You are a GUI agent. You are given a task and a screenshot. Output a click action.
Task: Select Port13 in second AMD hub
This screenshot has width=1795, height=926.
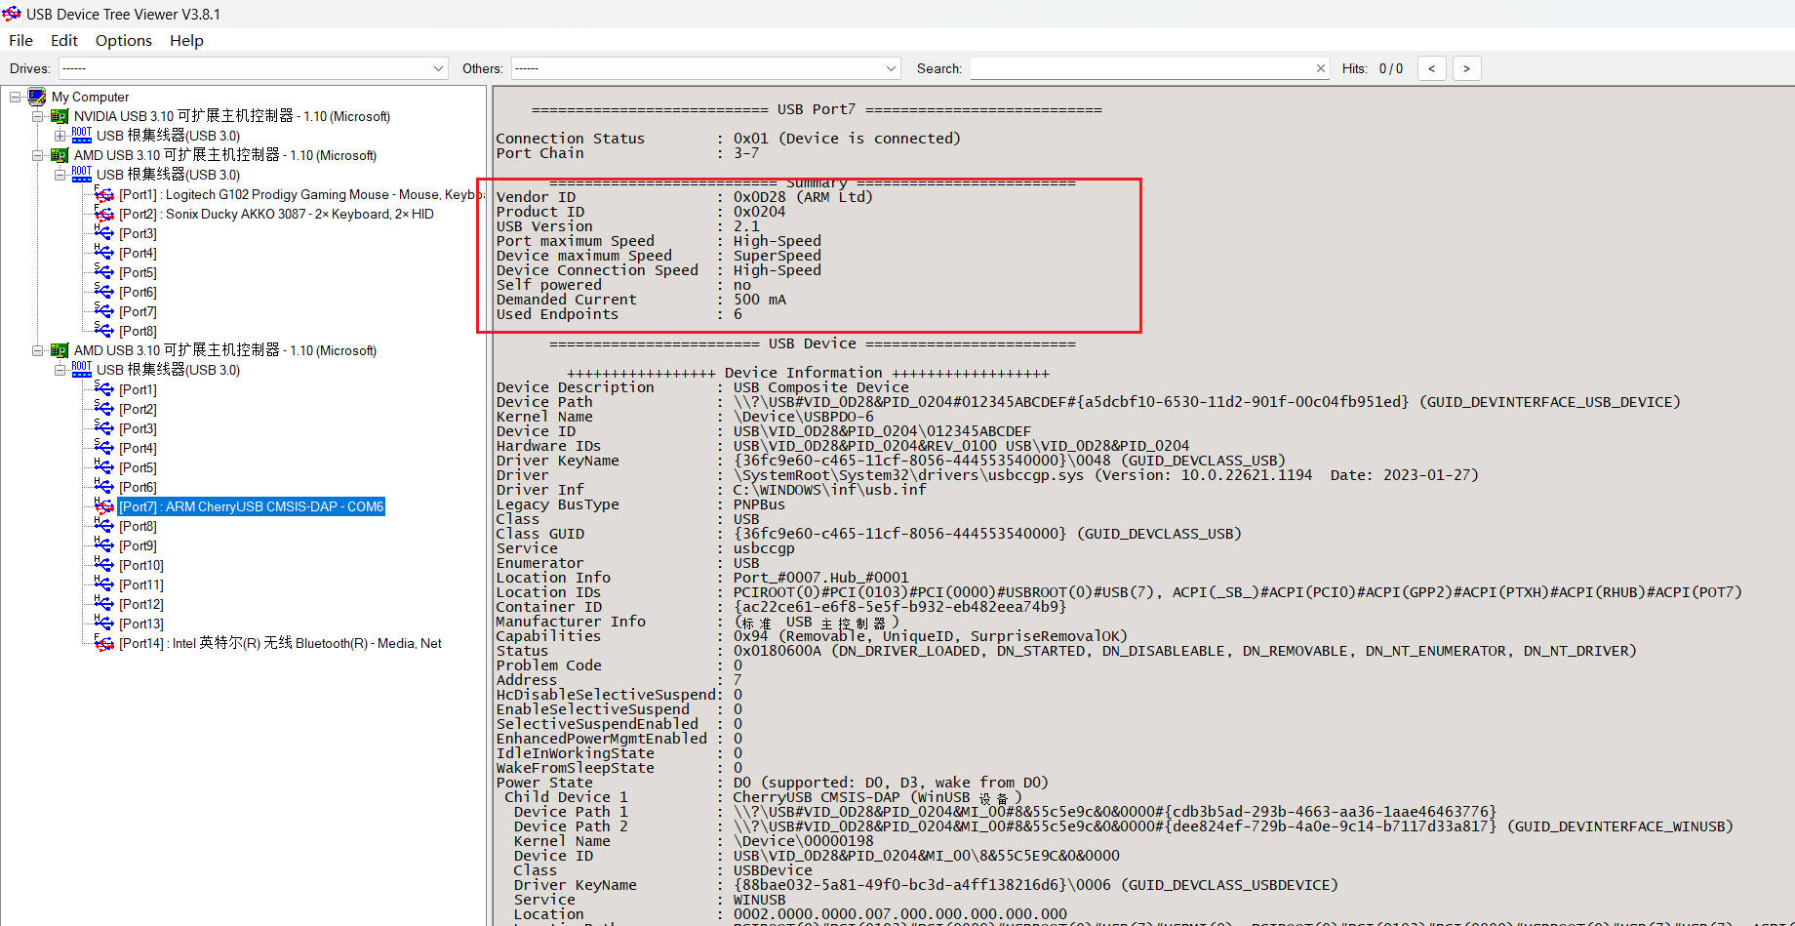pos(141,624)
